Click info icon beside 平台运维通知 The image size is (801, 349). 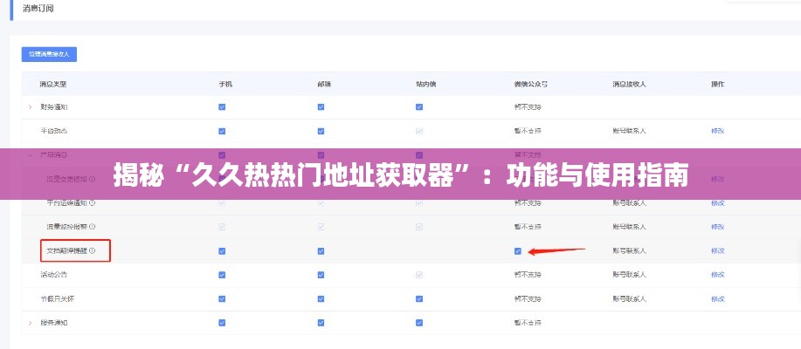(93, 202)
